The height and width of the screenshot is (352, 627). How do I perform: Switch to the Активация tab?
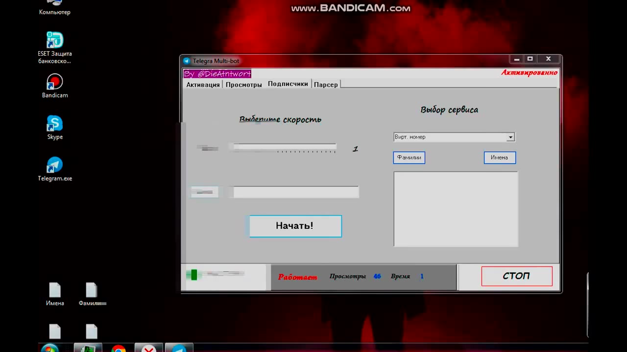(x=203, y=85)
